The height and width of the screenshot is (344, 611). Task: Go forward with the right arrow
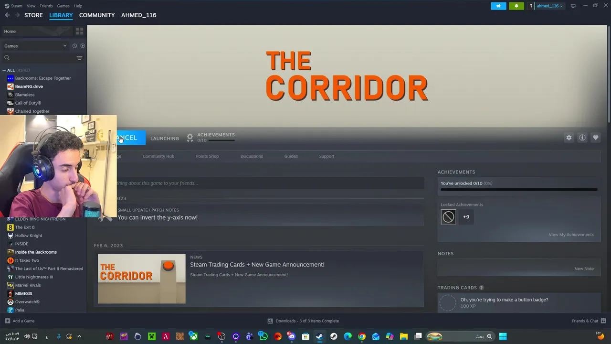coord(17,15)
